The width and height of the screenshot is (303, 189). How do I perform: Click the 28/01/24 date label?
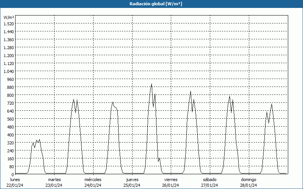tap(248, 185)
